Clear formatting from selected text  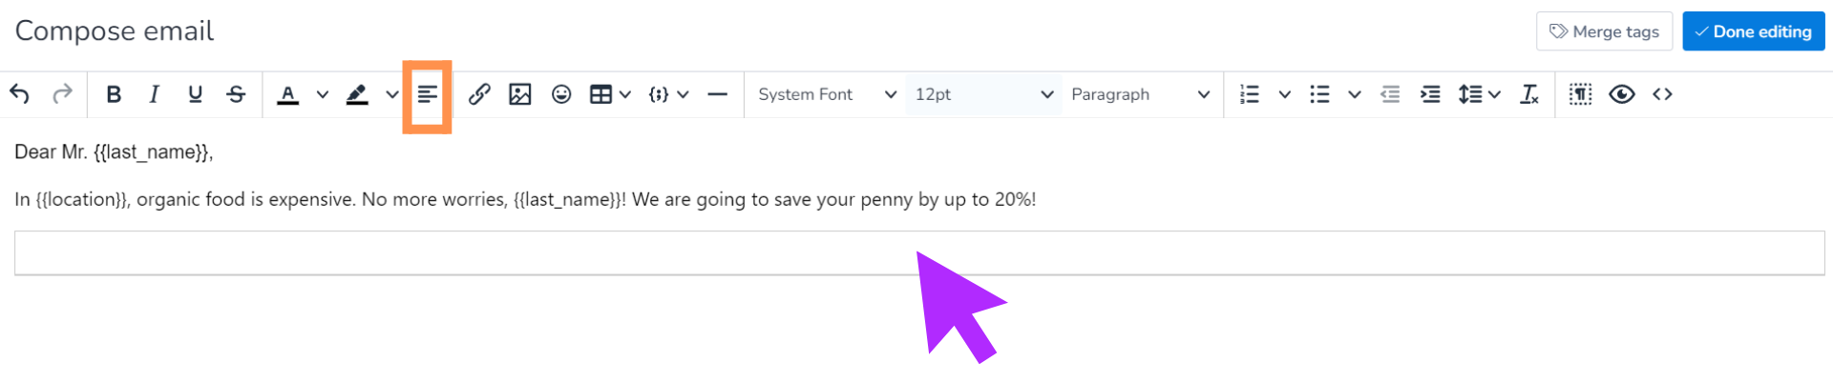(1529, 94)
